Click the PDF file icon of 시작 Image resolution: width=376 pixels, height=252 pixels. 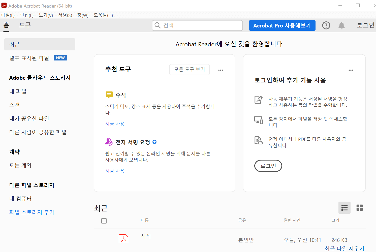(x=123, y=238)
